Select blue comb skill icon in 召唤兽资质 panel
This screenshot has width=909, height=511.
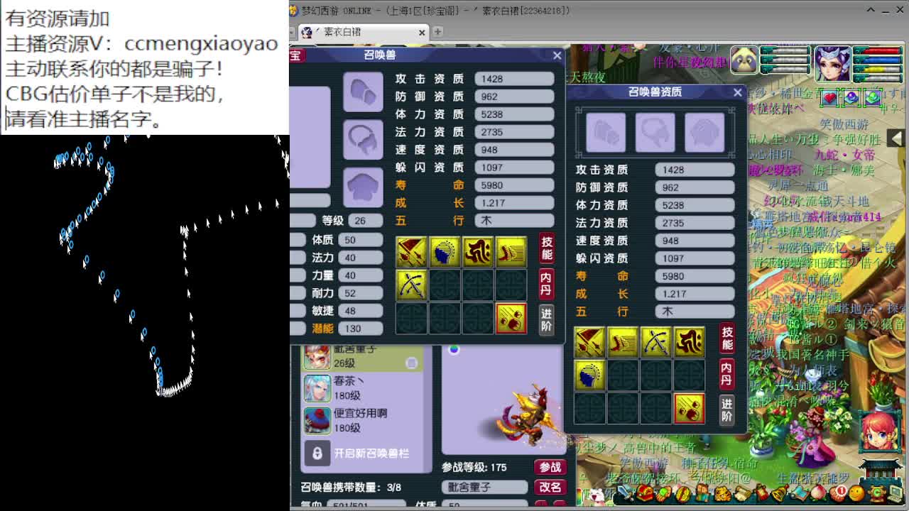click(589, 375)
